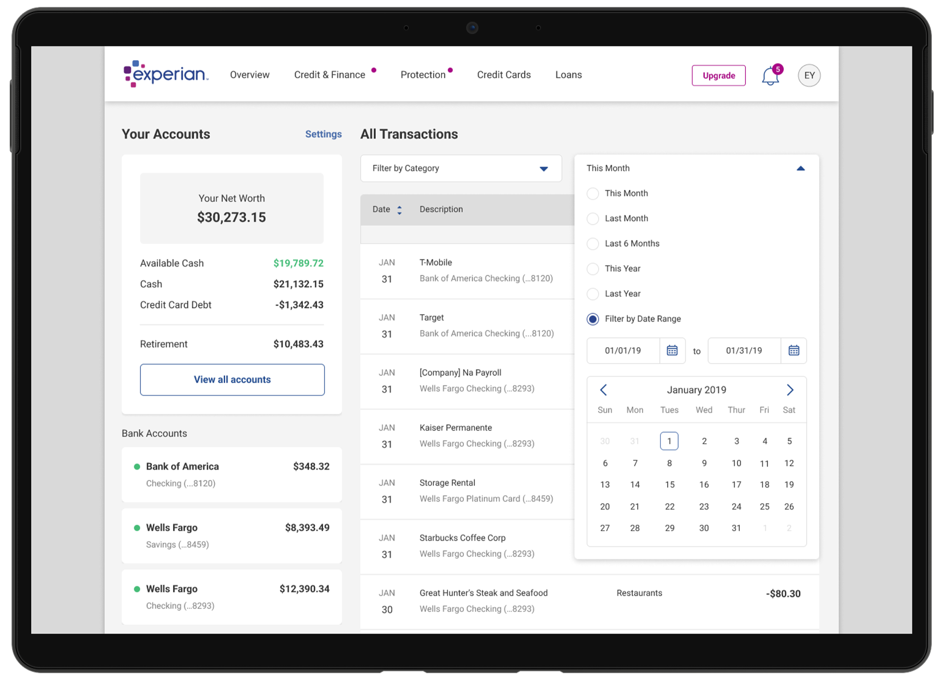
Task: Open the Loans nav item
Action: point(569,75)
